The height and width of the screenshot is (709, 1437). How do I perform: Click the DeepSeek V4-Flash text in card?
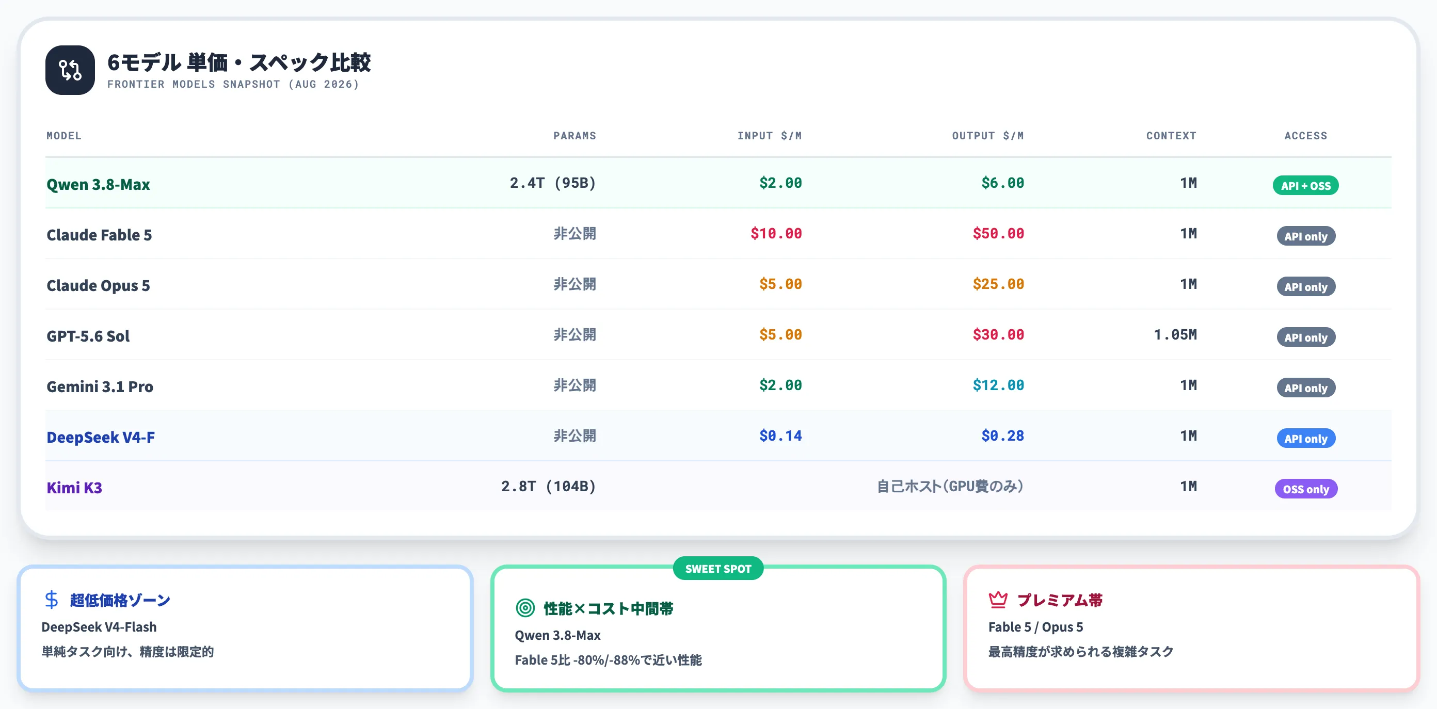point(99,627)
